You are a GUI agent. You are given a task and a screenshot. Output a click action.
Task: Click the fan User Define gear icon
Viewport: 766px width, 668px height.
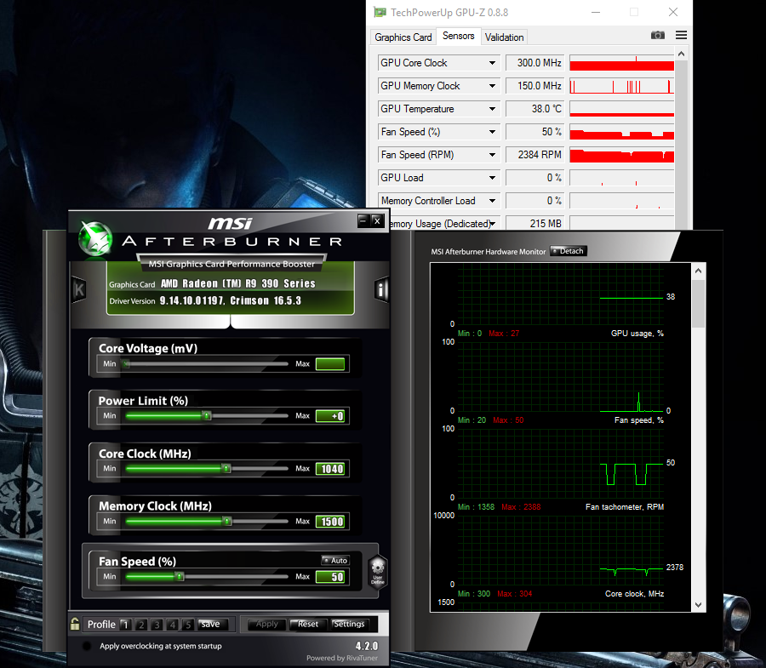coord(378,571)
